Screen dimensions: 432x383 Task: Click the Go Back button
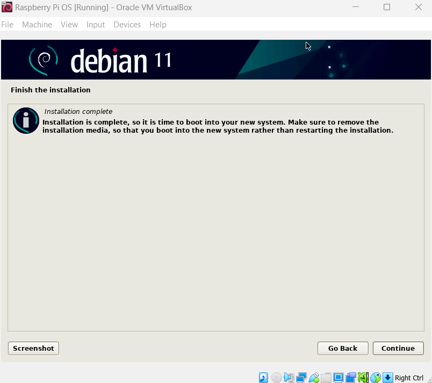[343, 348]
